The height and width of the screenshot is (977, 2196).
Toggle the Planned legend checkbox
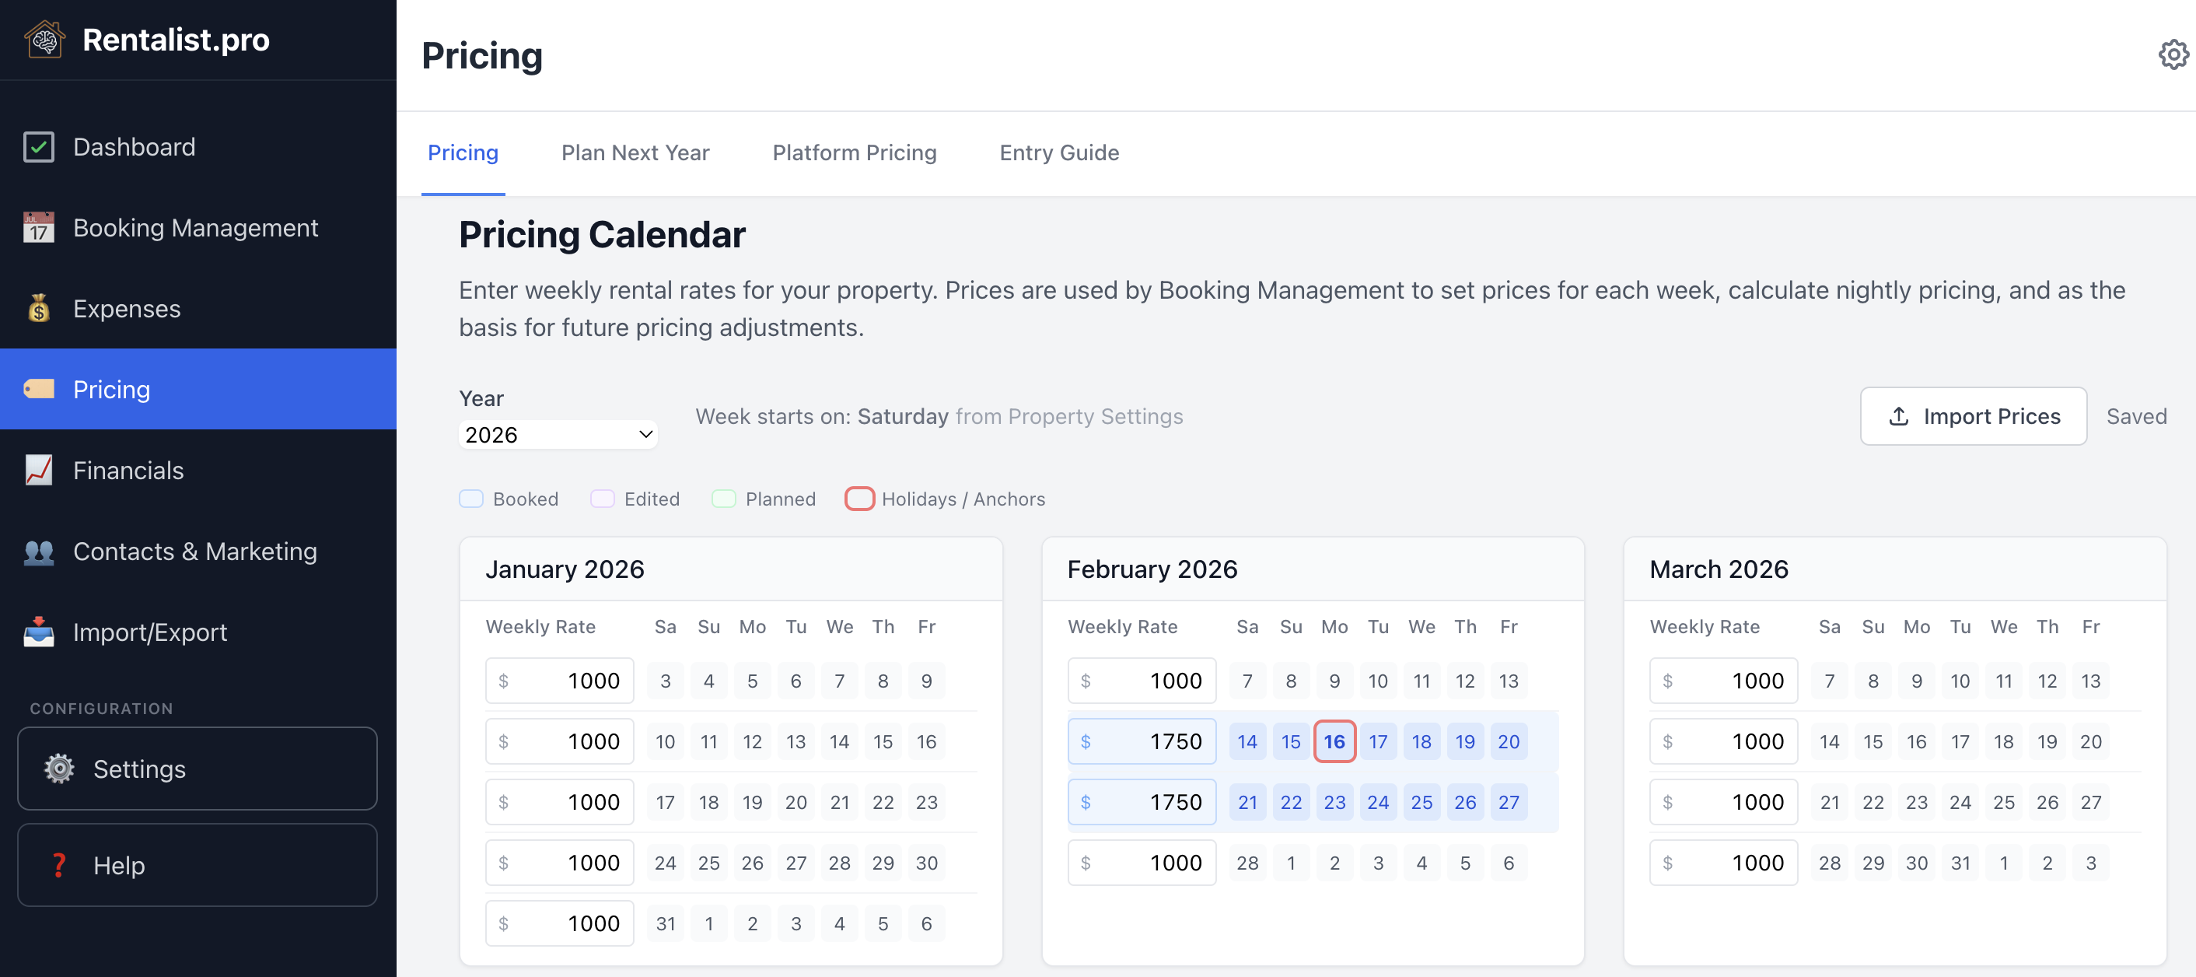tap(725, 499)
